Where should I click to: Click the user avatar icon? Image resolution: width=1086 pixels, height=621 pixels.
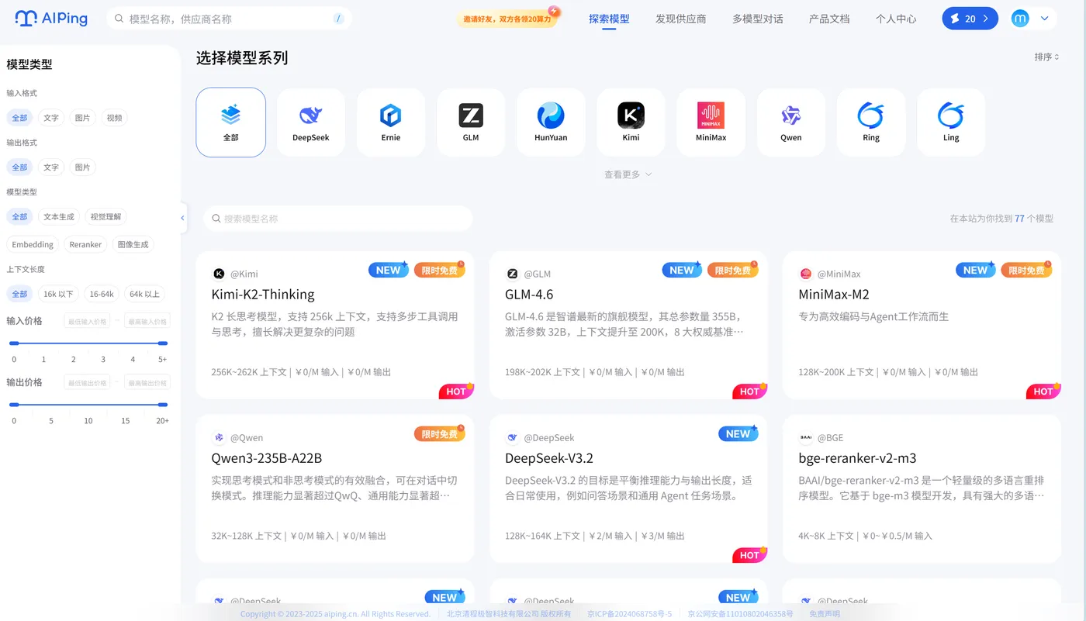[x=1020, y=18]
